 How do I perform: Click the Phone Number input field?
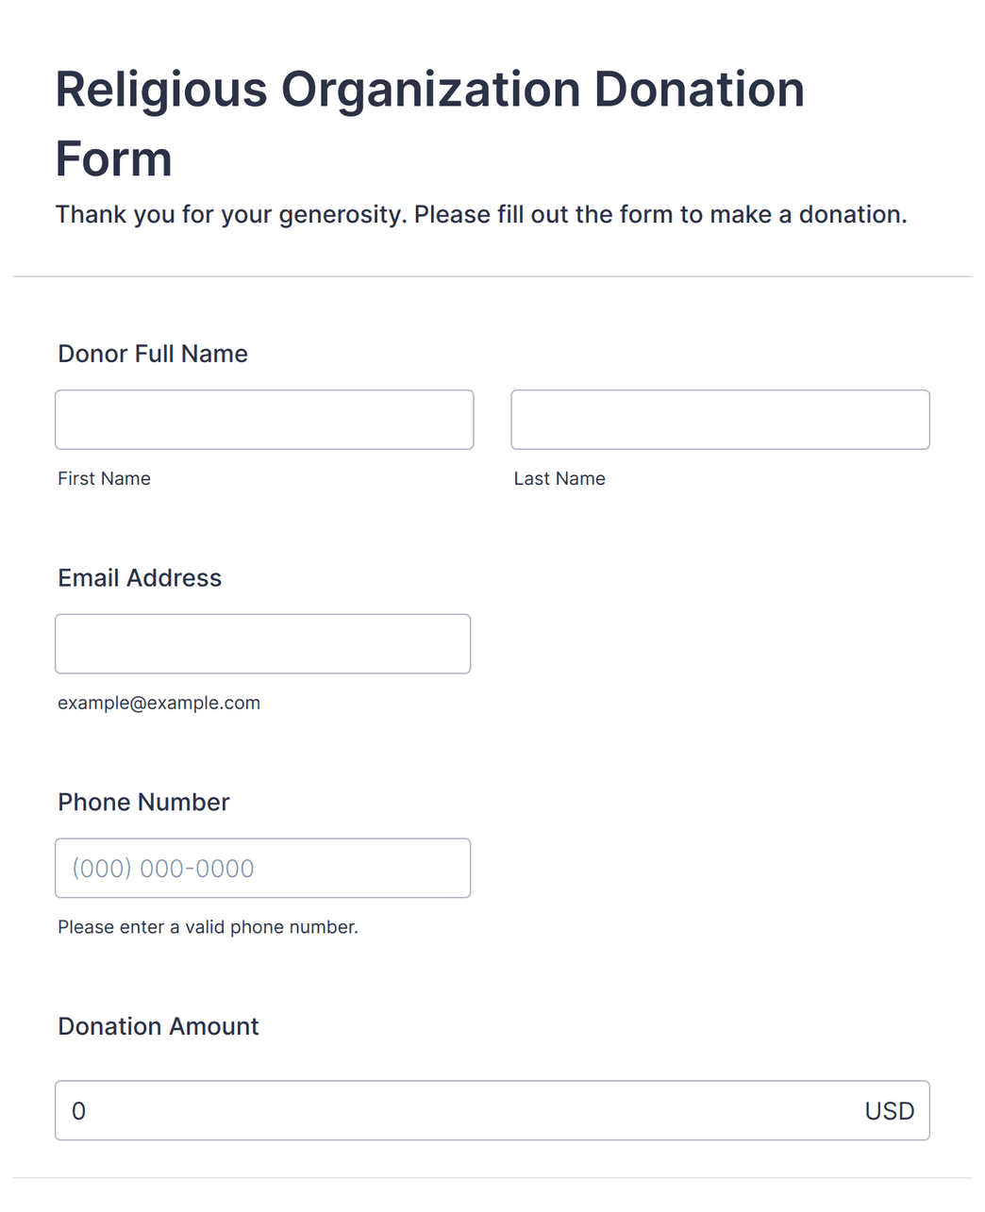click(262, 868)
